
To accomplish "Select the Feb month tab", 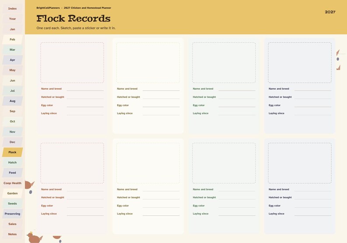I will coord(12,39).
